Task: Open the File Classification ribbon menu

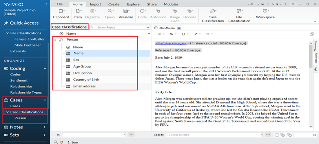Action: (239, 16)
